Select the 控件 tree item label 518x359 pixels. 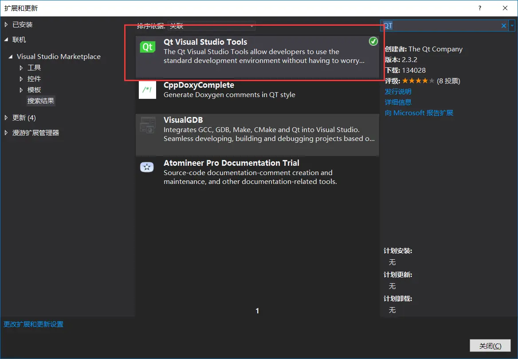point(34,78)
